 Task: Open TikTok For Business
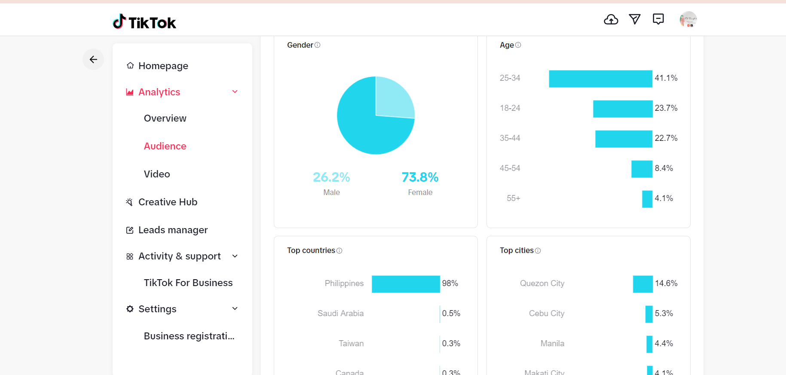pos(188,283)
